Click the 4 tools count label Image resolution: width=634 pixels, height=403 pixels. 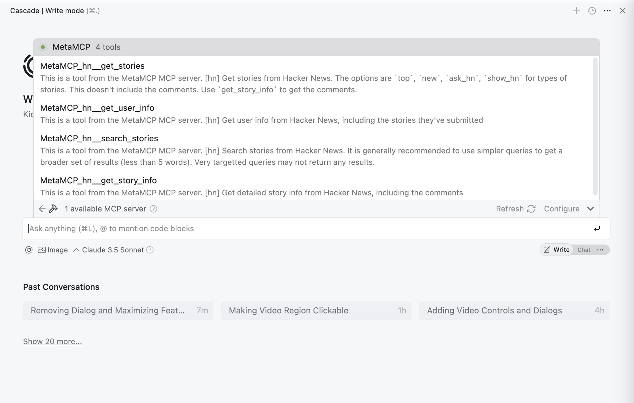108,47
